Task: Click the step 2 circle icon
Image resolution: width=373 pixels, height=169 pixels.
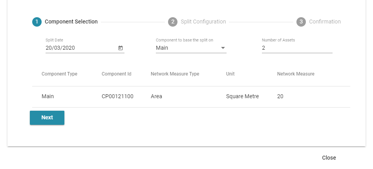Action: tap(173, 22)
